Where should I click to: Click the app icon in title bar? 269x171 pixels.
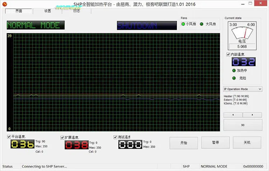4,4
